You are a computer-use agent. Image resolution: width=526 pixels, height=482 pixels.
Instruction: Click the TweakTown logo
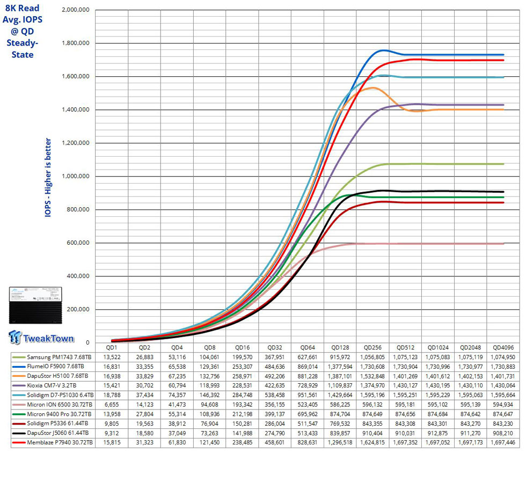41,338
